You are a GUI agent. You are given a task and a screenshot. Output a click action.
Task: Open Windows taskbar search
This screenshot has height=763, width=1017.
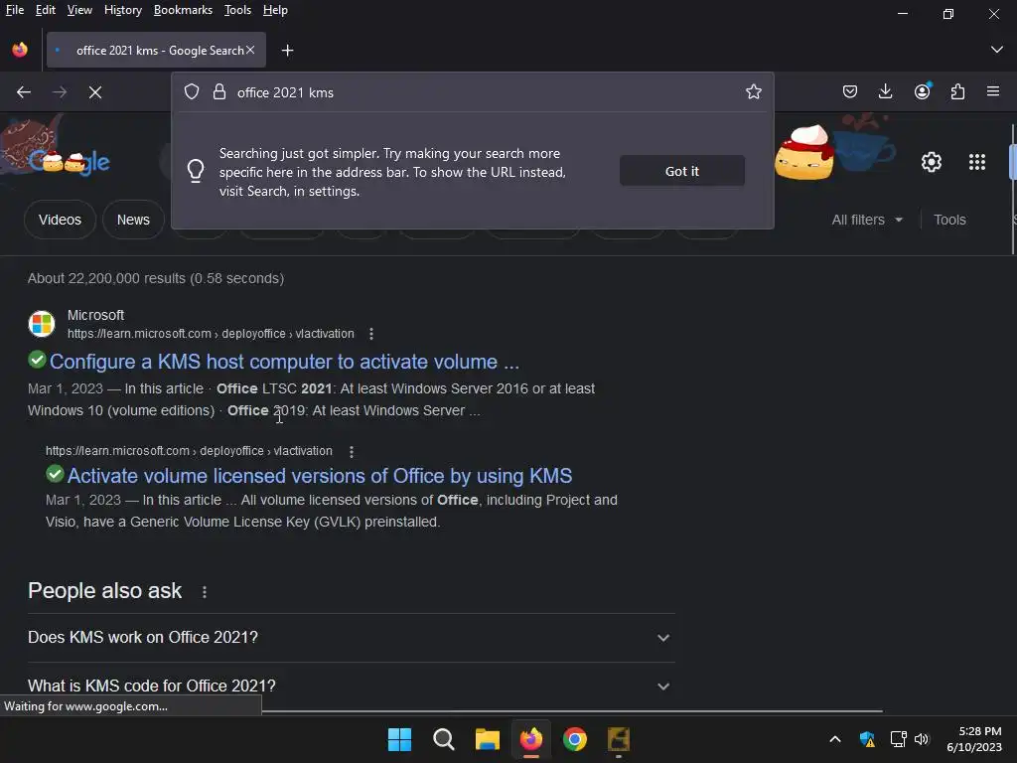point(444,739)
